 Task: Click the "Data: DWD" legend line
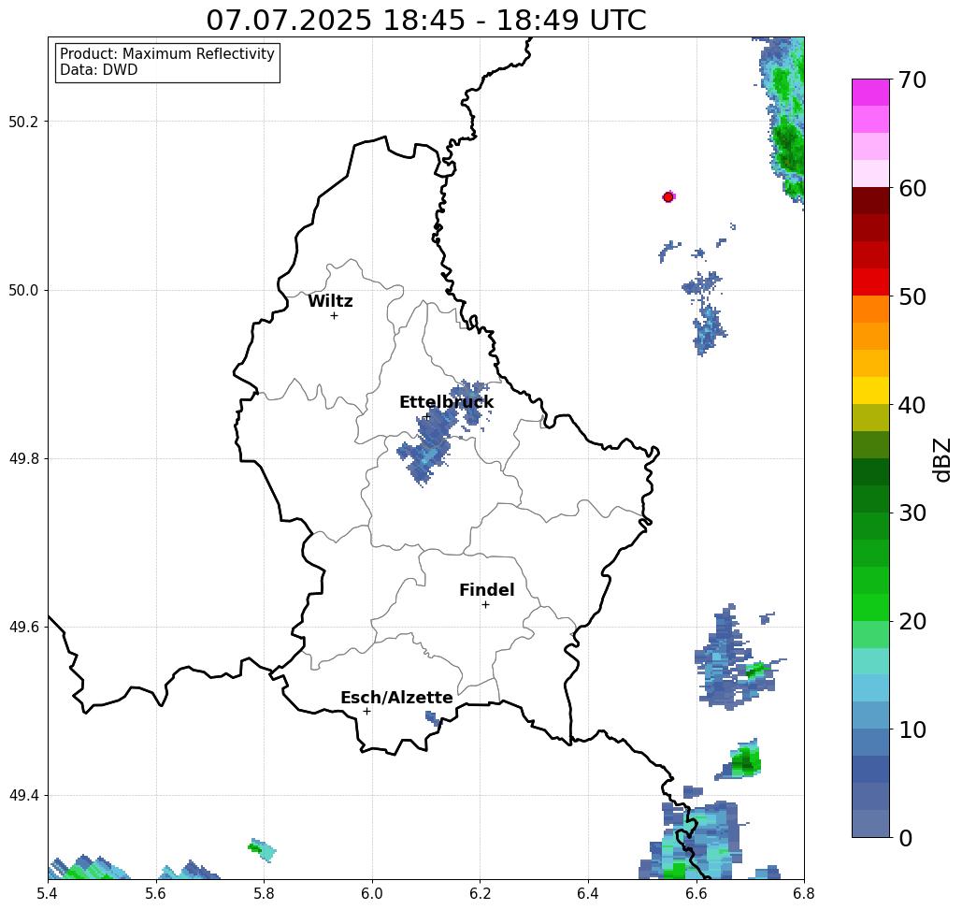tap(99, 70)
